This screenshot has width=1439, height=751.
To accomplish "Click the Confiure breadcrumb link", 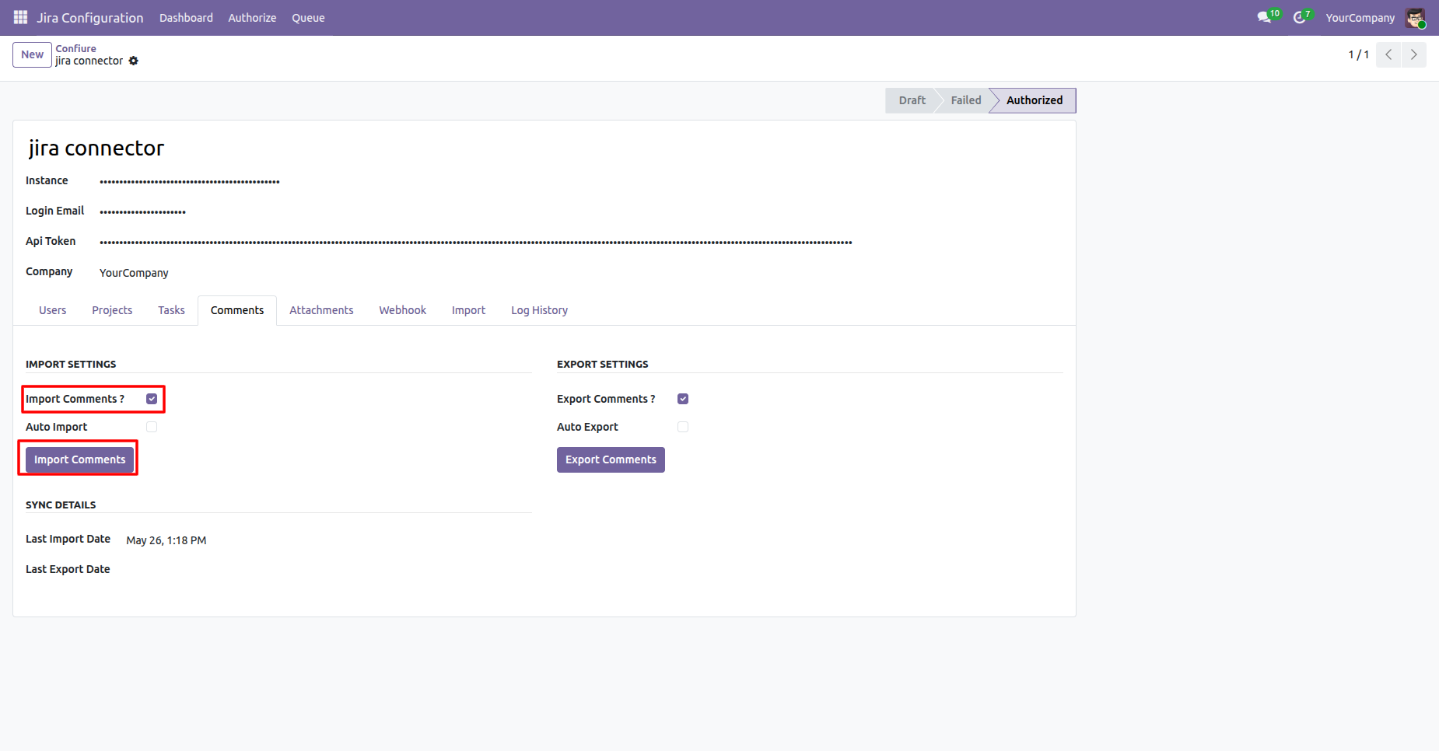I will point(75,48).
